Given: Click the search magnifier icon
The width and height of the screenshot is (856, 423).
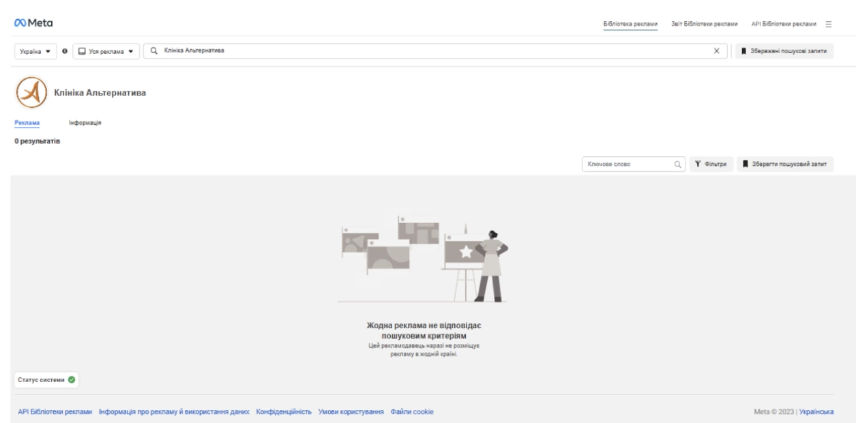Looking at the screenshot, I should 155,51.
